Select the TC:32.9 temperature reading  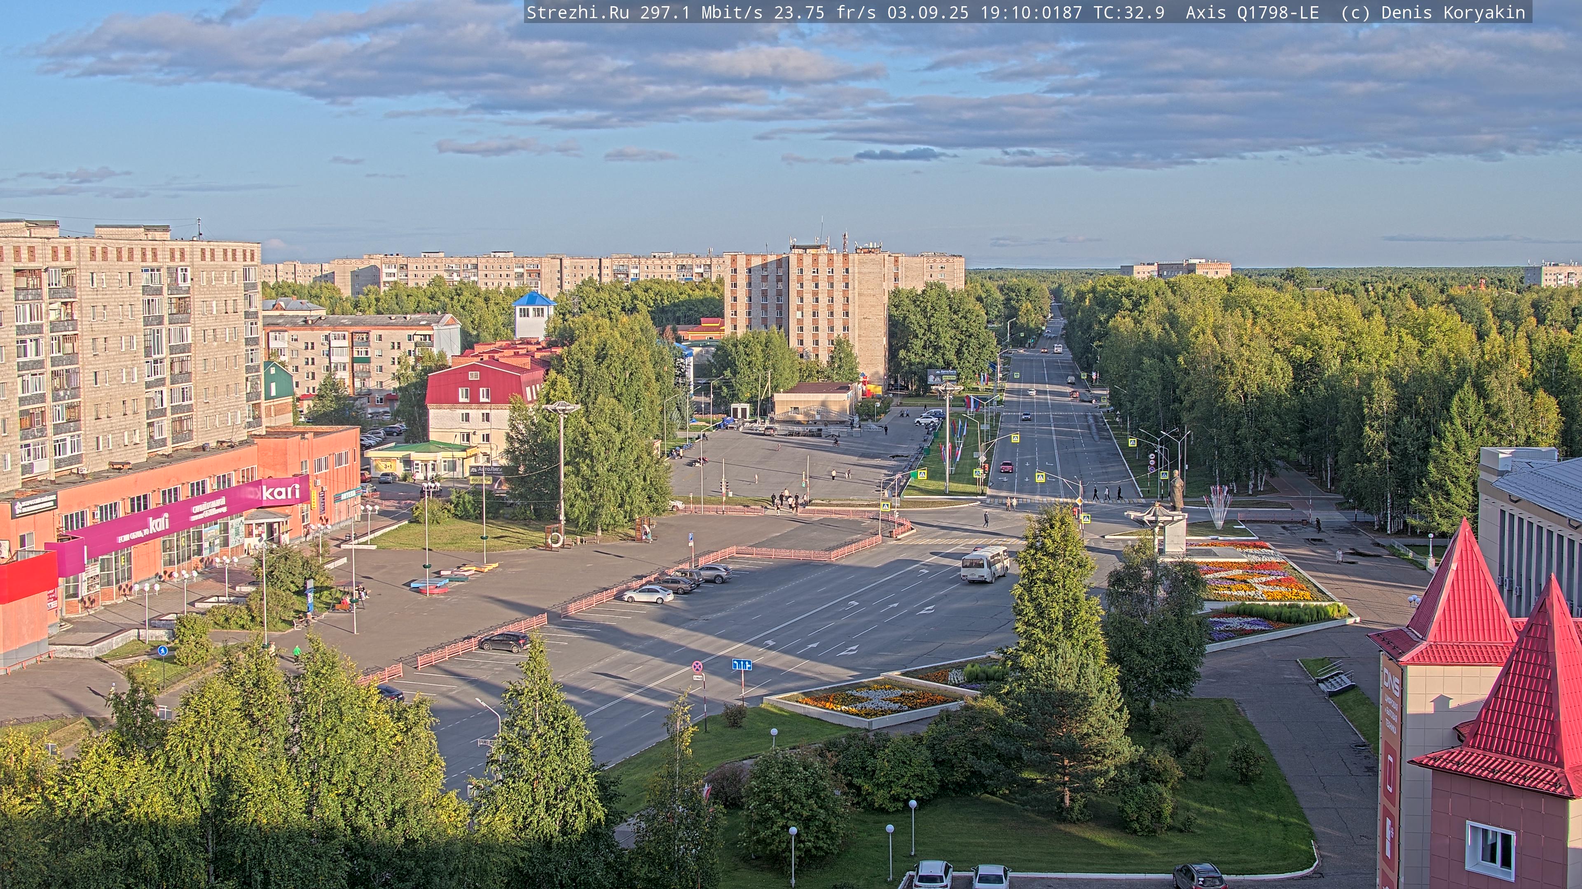click(1129, 12)
